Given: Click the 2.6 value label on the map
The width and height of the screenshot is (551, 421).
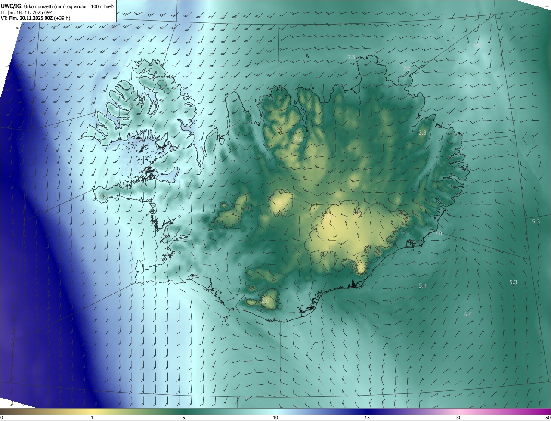Looking at the screenshot, I should click(265, 300).
